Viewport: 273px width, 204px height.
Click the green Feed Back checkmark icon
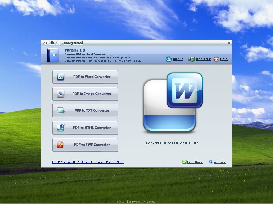click(184, 162)
